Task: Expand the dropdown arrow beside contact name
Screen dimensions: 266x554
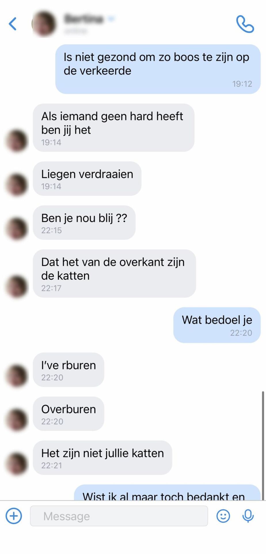Action: (x=111, y=19)
